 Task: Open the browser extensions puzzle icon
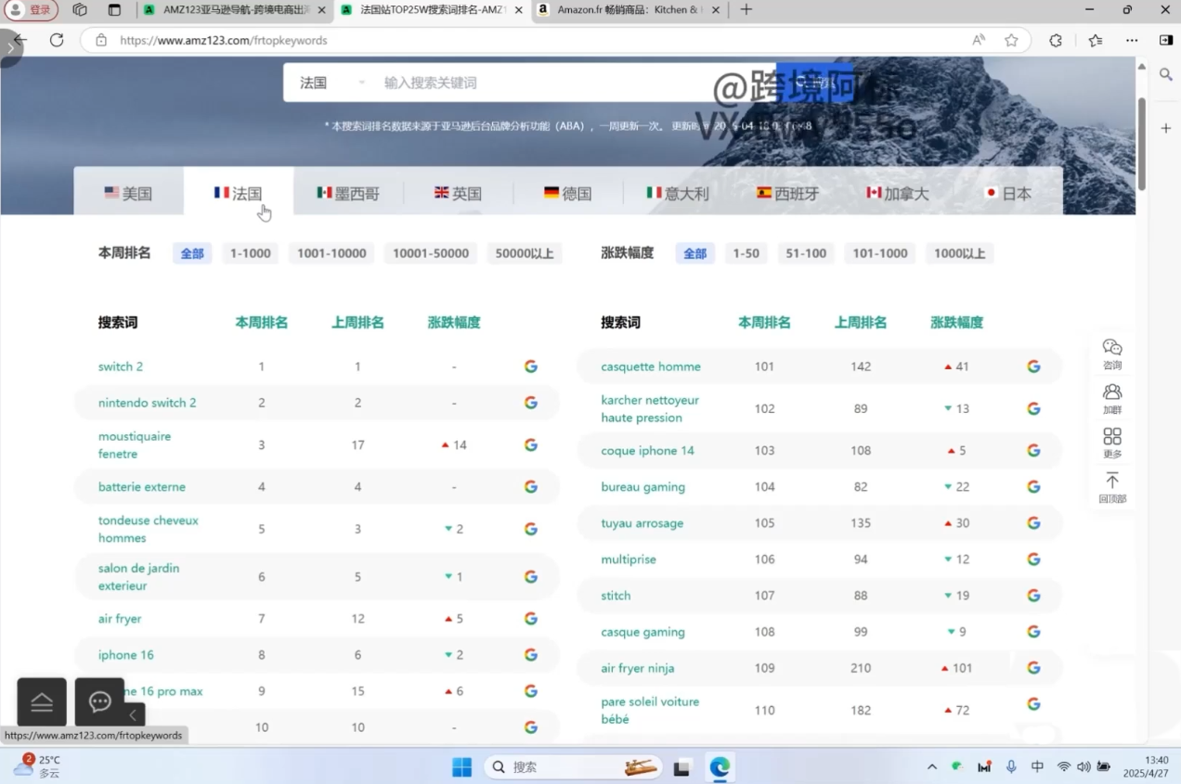click(x=1056, y=40)
